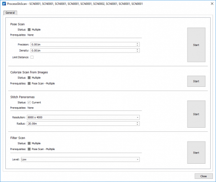Start the Pose Scan process
Screen dimensions: 216x182
196,45
